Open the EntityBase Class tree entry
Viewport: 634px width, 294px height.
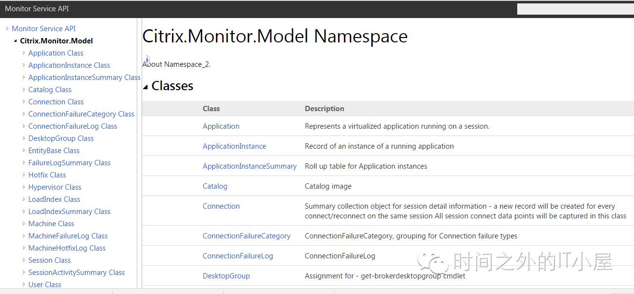pos(54,151)
